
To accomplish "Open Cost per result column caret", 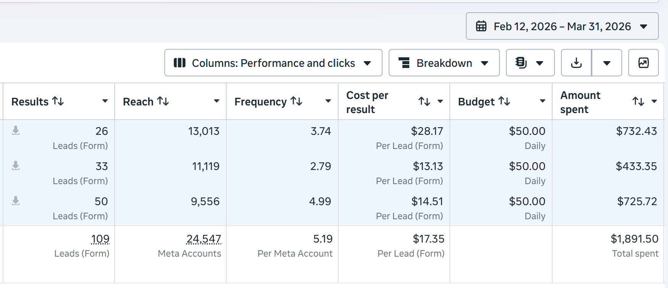I will tap(440, 101).
